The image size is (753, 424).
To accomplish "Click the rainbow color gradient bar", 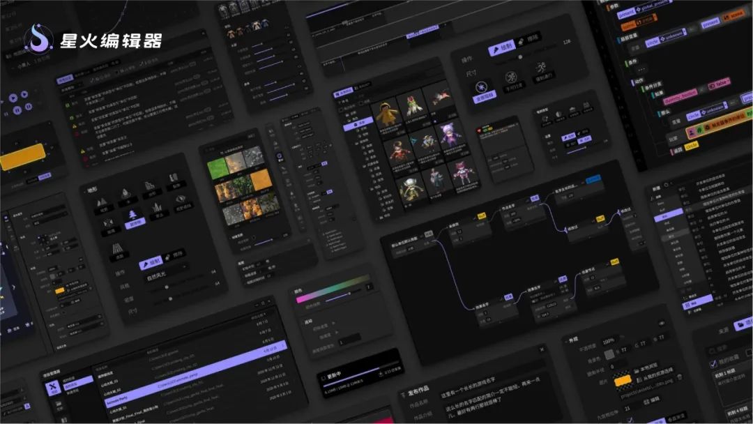I will click(333, 288).
